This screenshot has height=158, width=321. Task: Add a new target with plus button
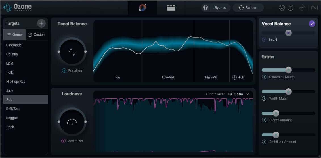pos(41,23)
